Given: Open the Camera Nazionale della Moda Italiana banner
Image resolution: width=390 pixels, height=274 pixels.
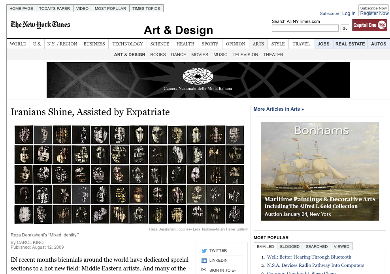Looking at the screenshot, I should pyautogui.click(x=198, y=79).
